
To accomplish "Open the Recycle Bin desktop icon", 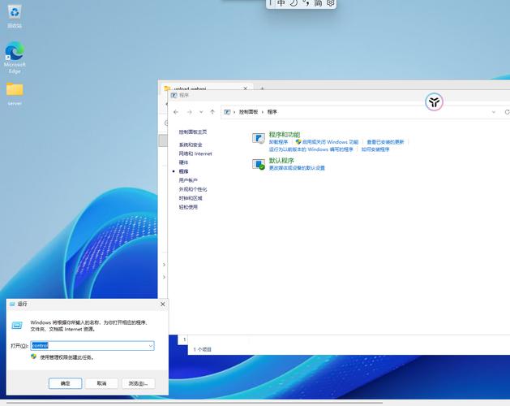I will pos(15,13).
